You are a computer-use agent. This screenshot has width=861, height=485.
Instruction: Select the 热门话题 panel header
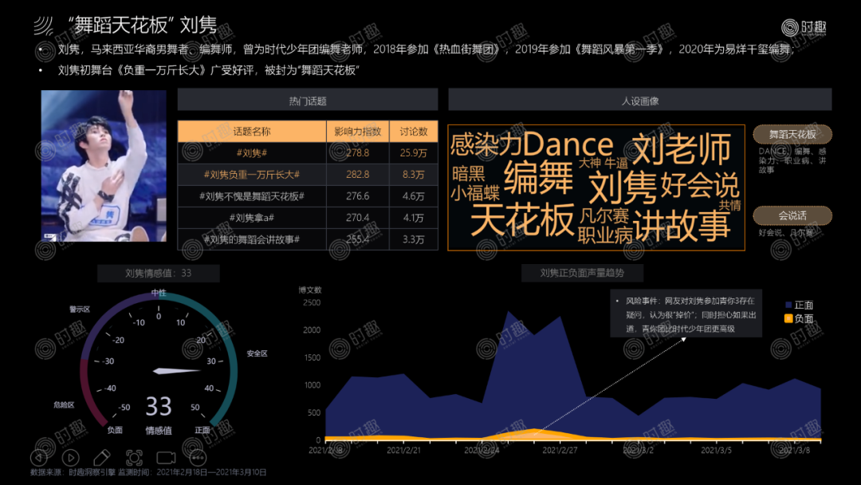[309, 100]
